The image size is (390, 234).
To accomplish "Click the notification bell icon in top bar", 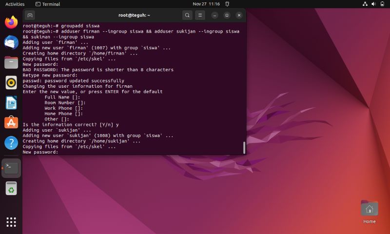I will tap(227, 4).
